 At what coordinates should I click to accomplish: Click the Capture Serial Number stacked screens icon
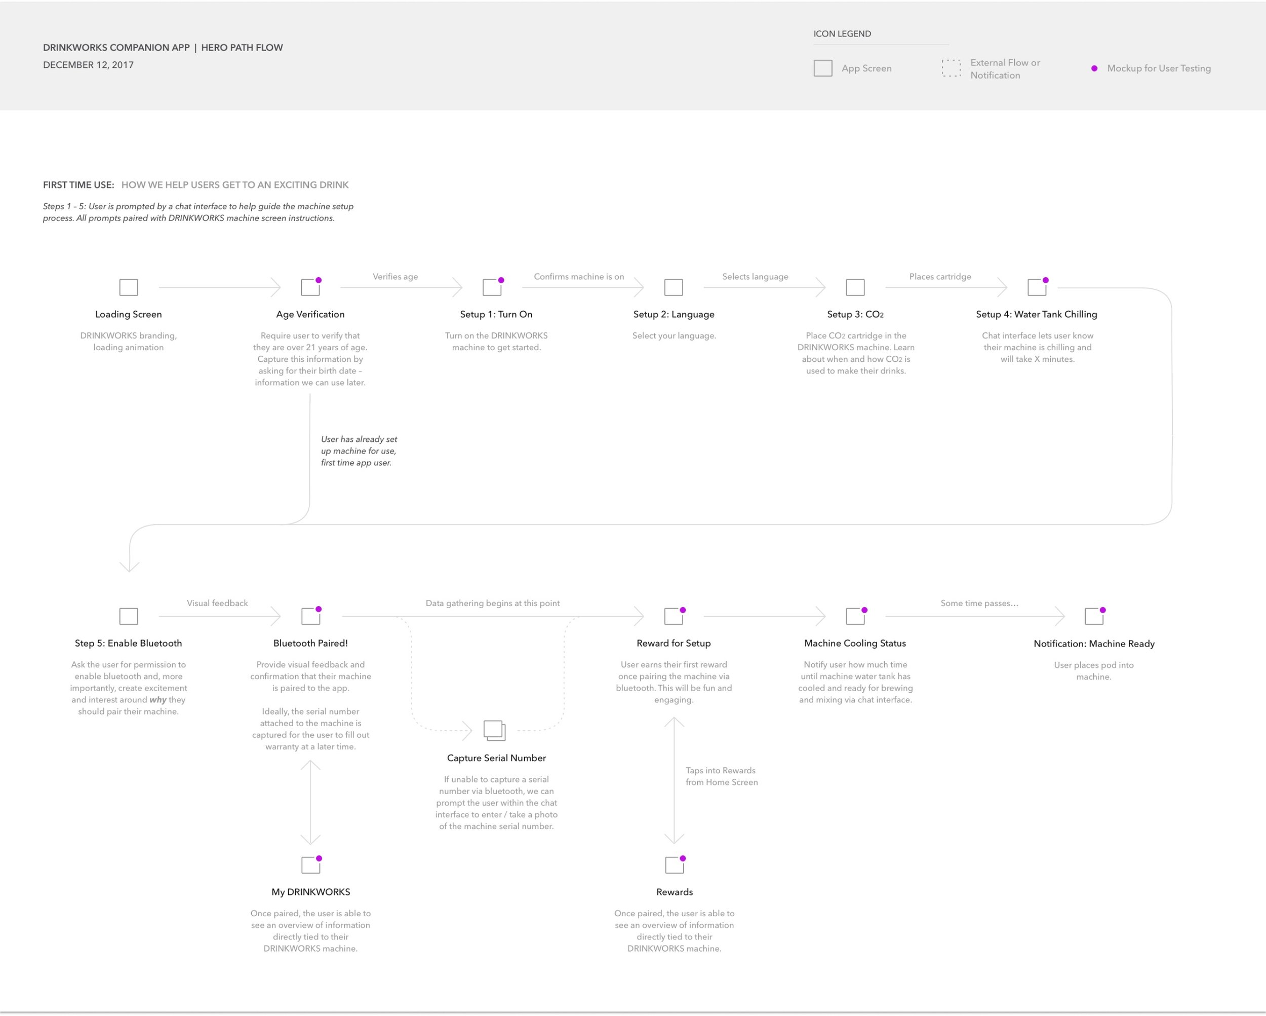(x=494, y=730)
